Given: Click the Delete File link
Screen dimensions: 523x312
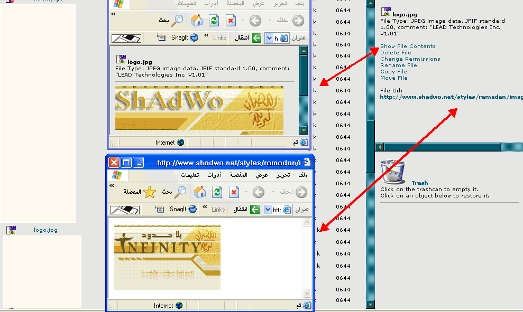Looking at the screenshot, I should [x=396, y=53].
